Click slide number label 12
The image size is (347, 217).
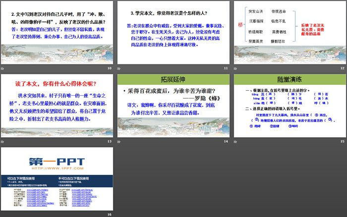pyautogui.click(x=343, y=68)
